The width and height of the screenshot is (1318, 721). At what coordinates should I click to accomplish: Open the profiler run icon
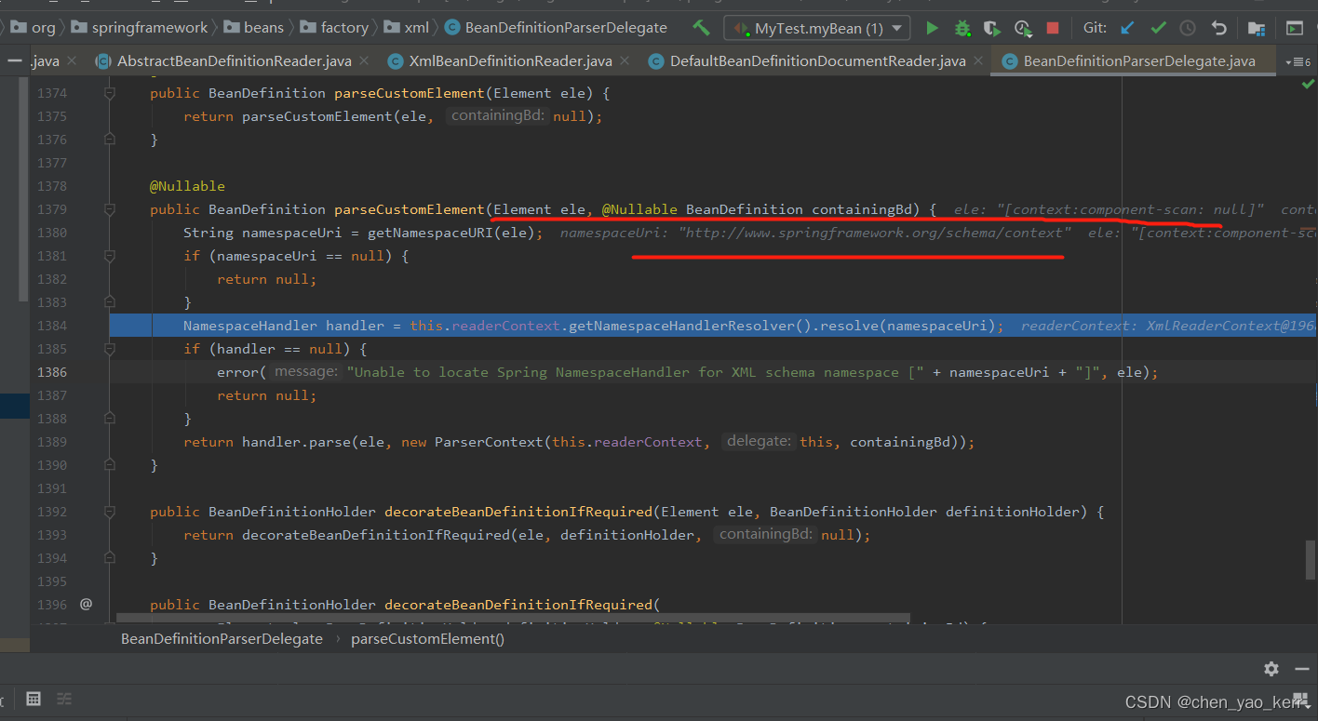[x=1023, y=28]
